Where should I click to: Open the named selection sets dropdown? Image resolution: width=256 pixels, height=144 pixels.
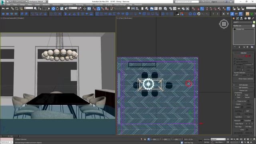[x=122, y=8]
